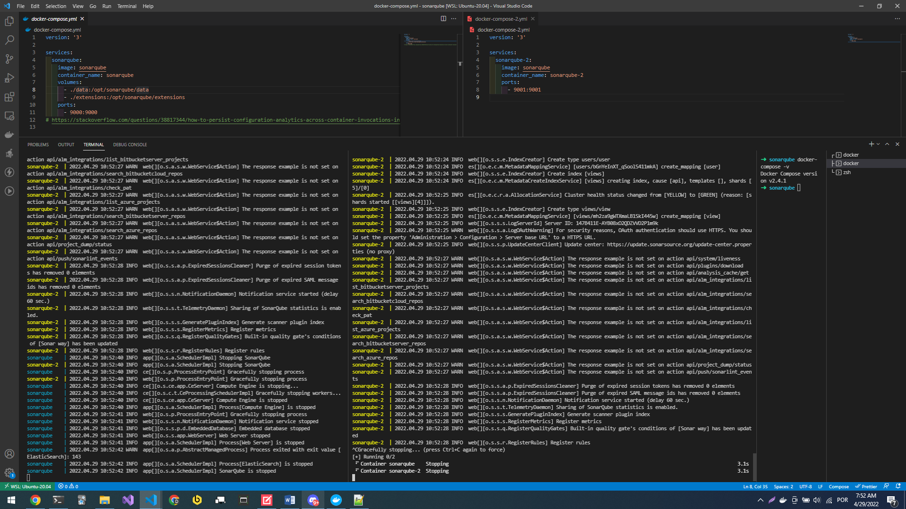The width and height of the screenshot is (906, 509).
Task: Open the Go menu
Action: (x=93, y=6)
